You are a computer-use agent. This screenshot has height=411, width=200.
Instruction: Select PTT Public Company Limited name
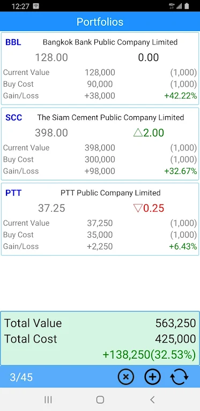(x=110, y=193)
